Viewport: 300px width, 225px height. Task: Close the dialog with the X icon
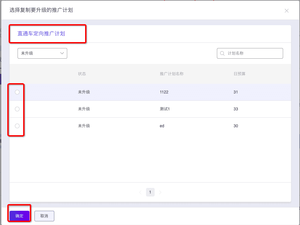(286, 11)
